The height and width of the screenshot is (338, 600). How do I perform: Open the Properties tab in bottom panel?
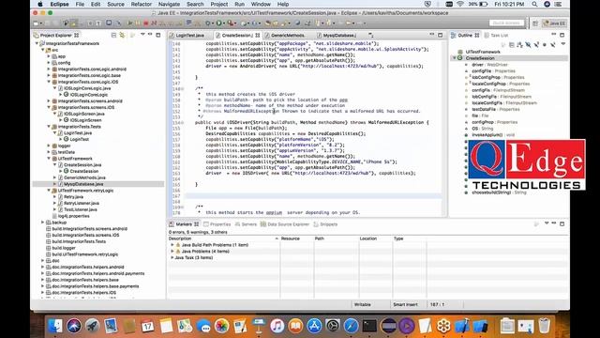(217, 224)
